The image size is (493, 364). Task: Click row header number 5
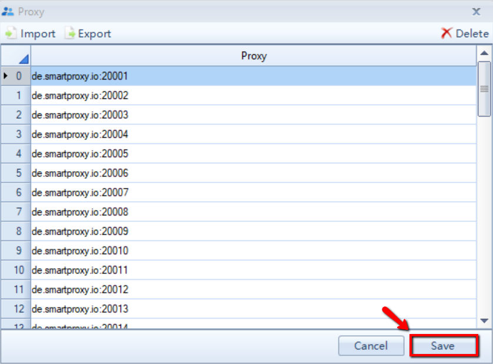(16, 173)
